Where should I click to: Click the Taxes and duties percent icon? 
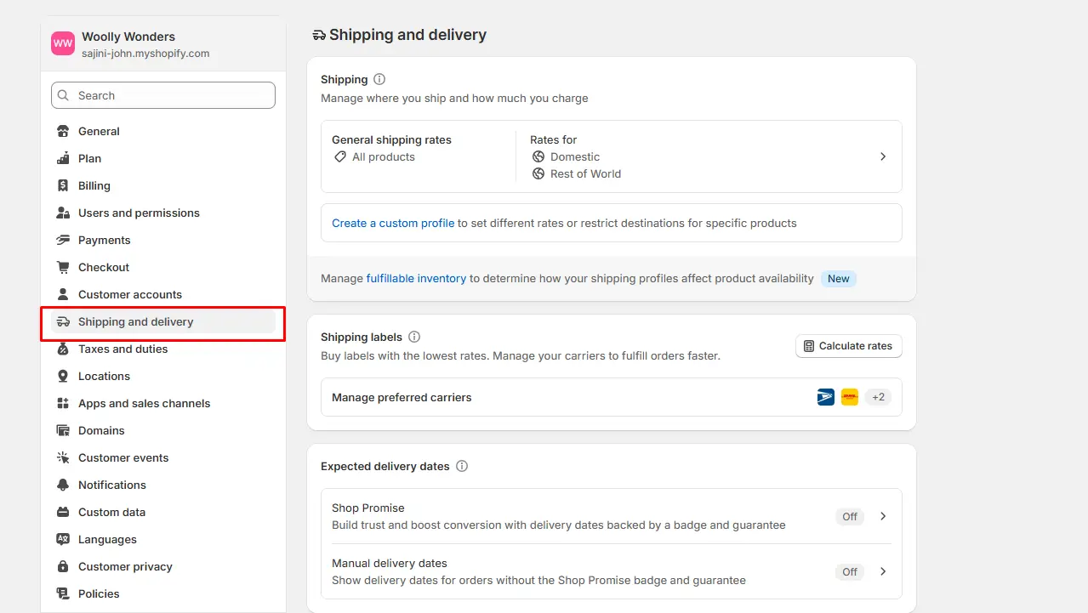[x=63, y=349]
